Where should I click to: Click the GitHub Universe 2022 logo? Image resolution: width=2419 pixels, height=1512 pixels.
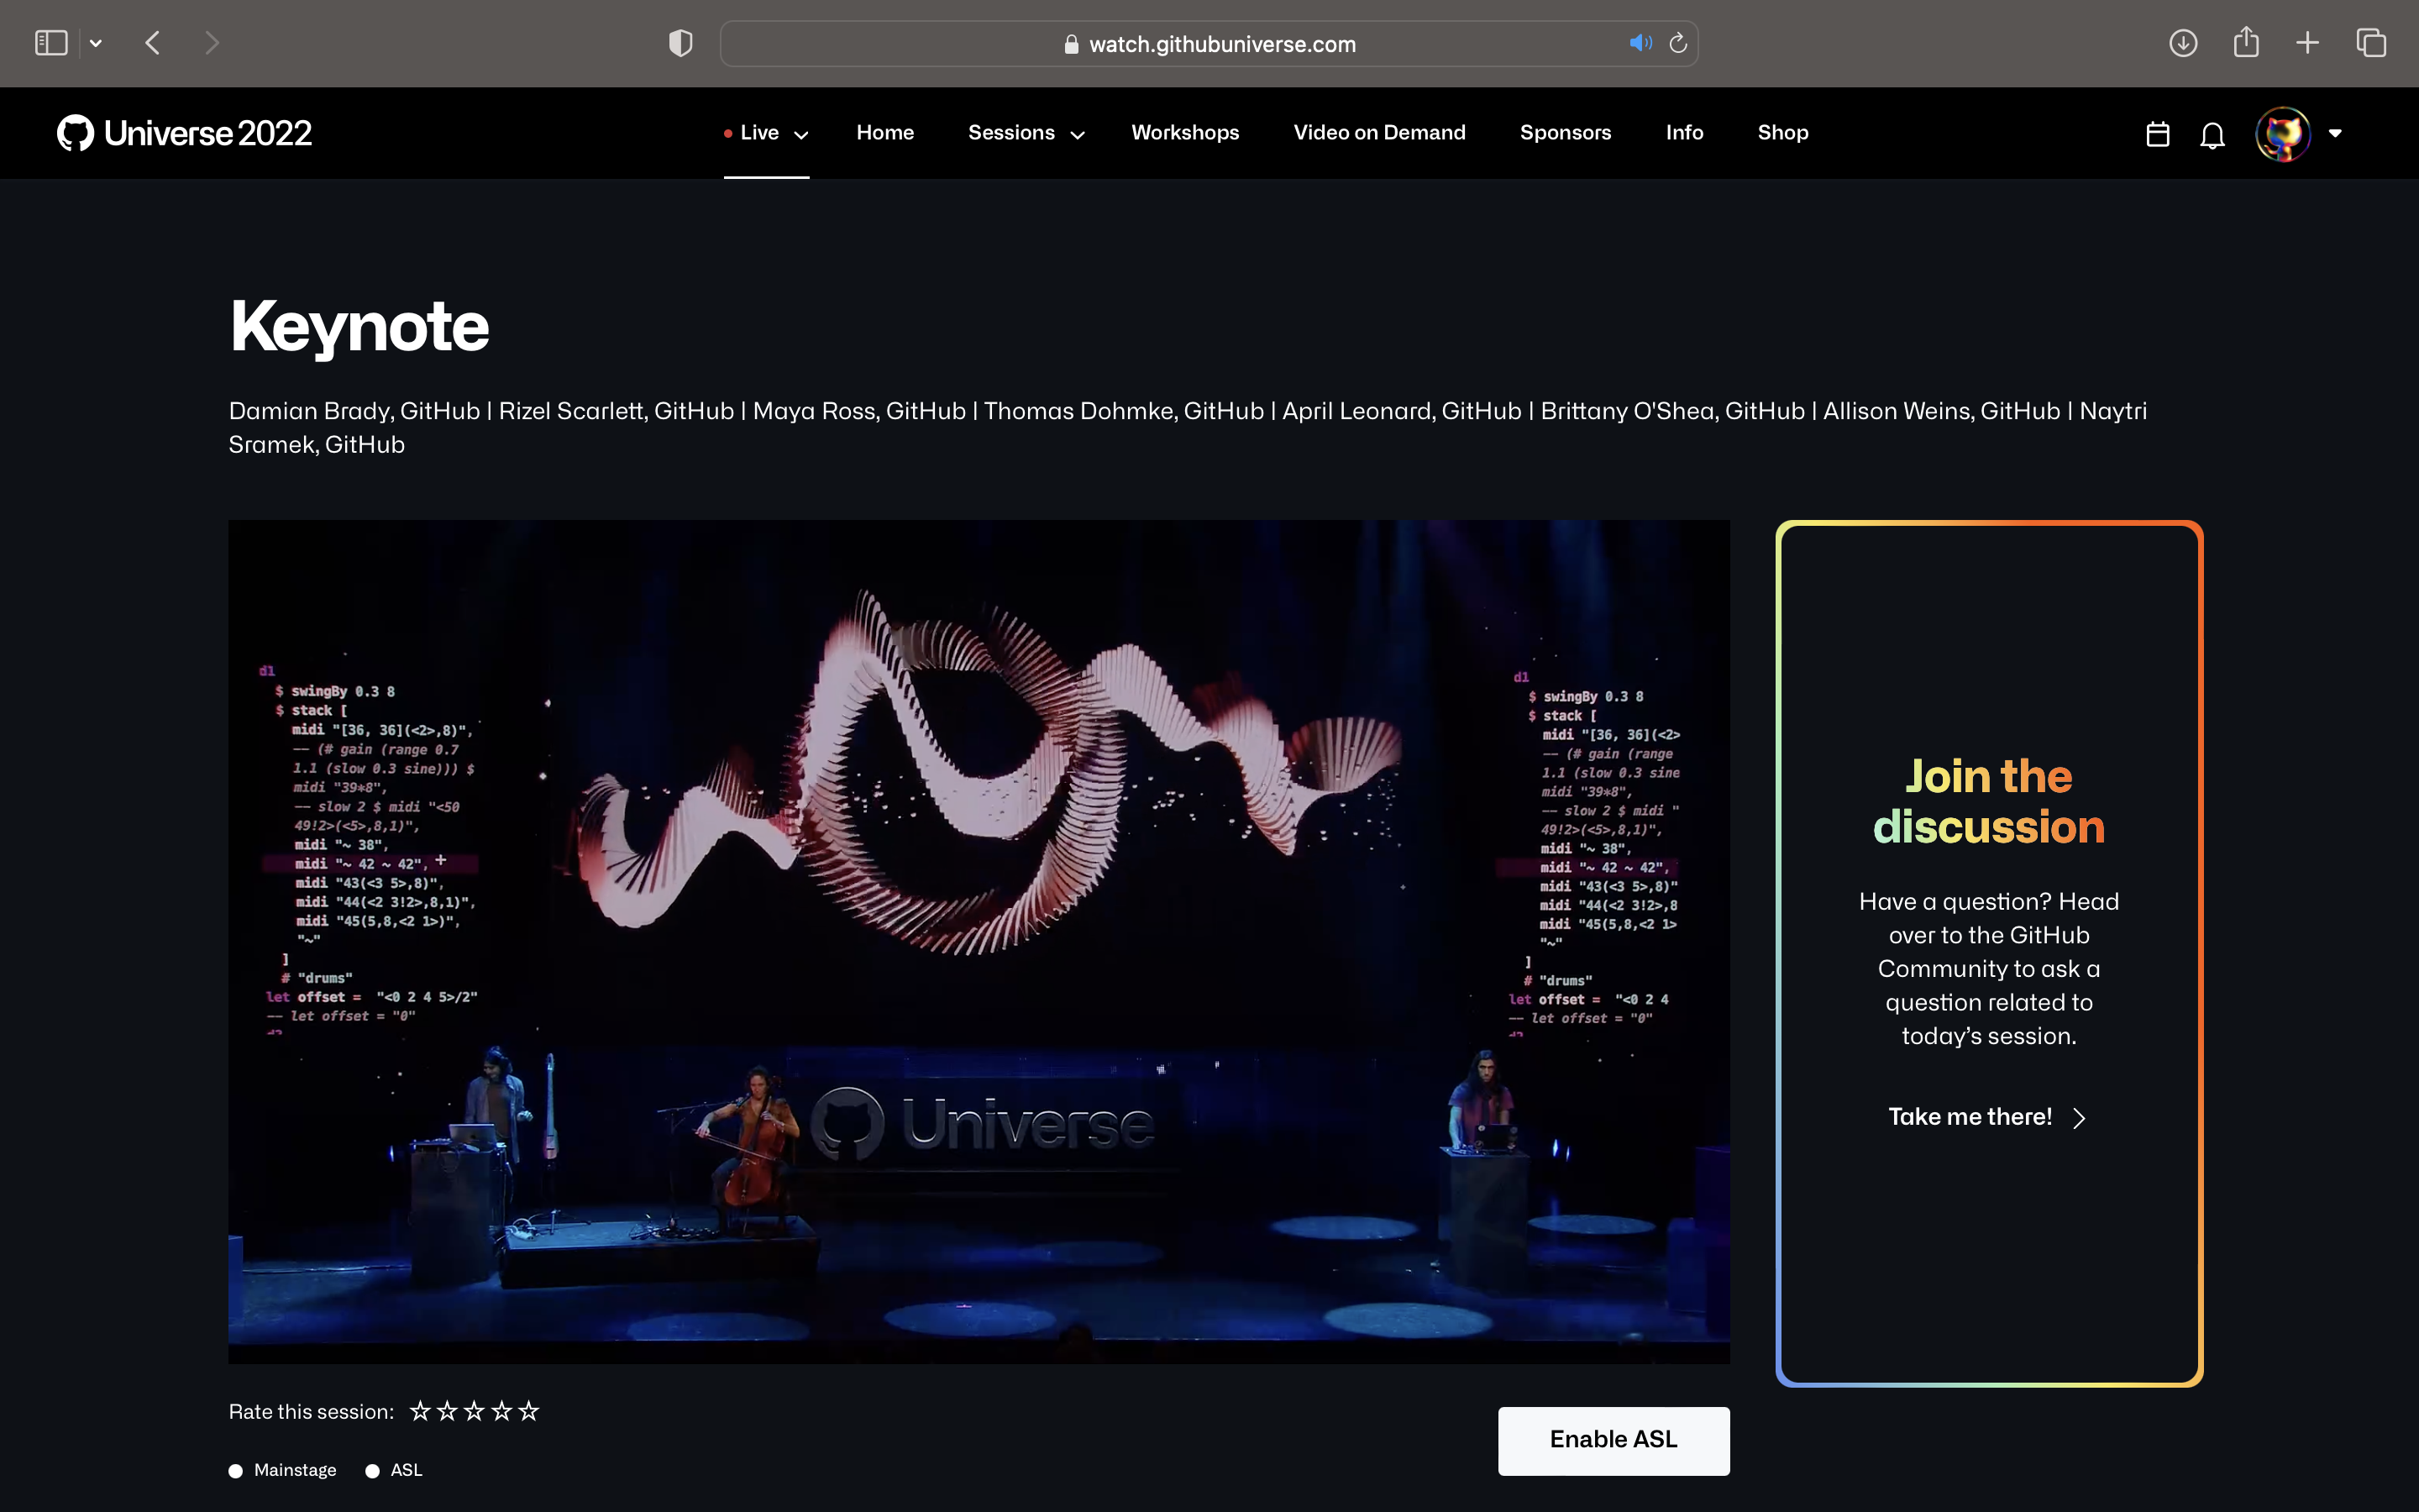[x=185, y=133]
